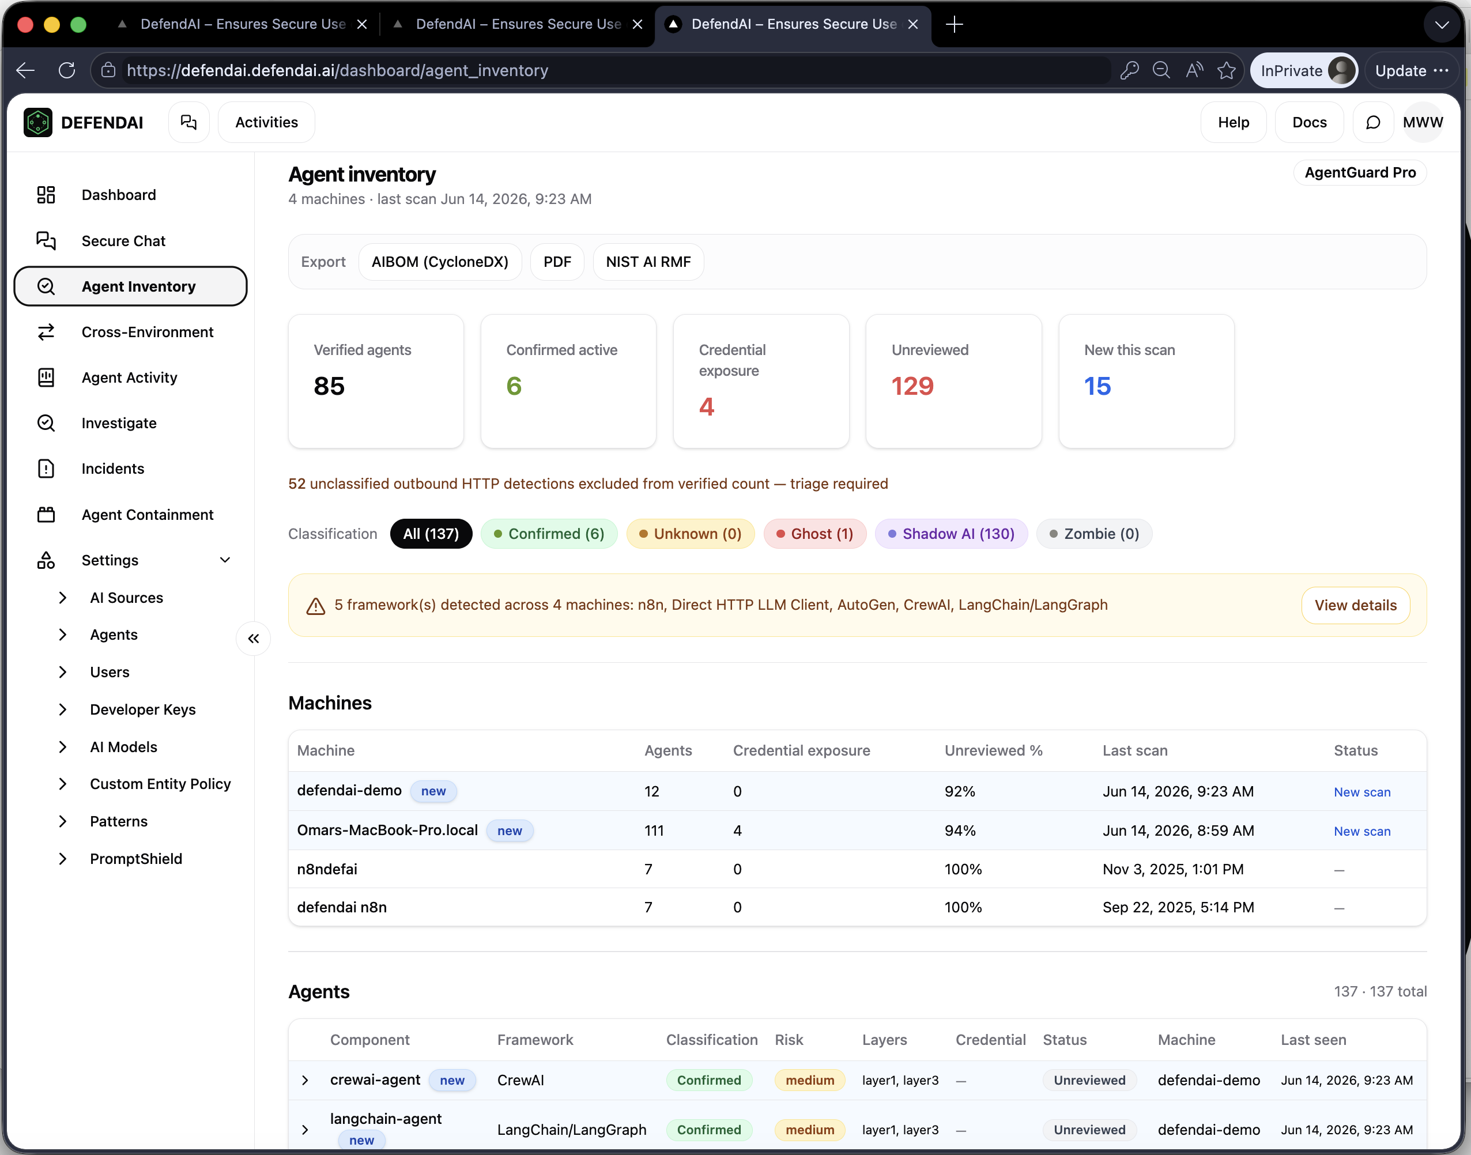Expand the Settings section chevron
Image resolution: width=1471 pixels, height=1155 pixels.
click(x=225, y=560)
